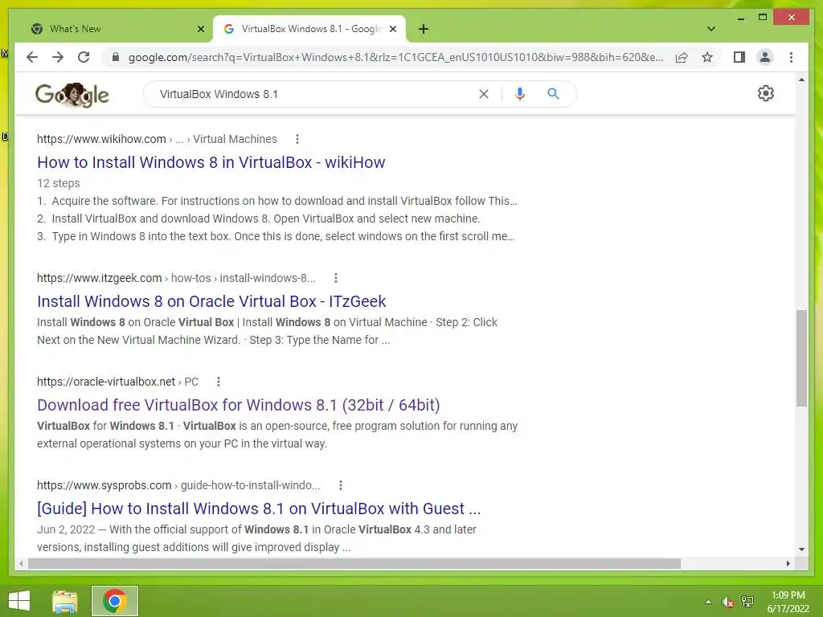Image resolution: width=823 pixels, height=617 pixels.
Task: Start a voice search with the microphone
Action: (520, 94)
